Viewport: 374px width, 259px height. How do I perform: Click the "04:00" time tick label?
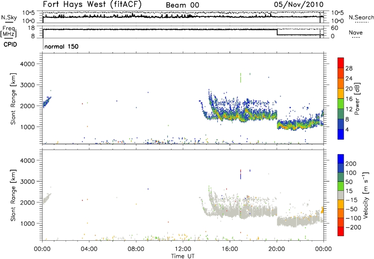point(89,249)
